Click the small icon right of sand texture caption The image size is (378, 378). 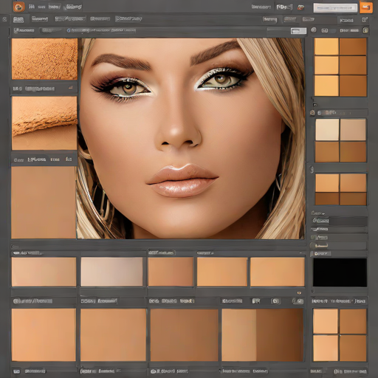point(71,88)
